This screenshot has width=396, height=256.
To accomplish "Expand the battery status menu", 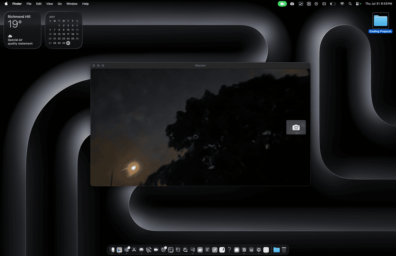I will click(333, 4).
